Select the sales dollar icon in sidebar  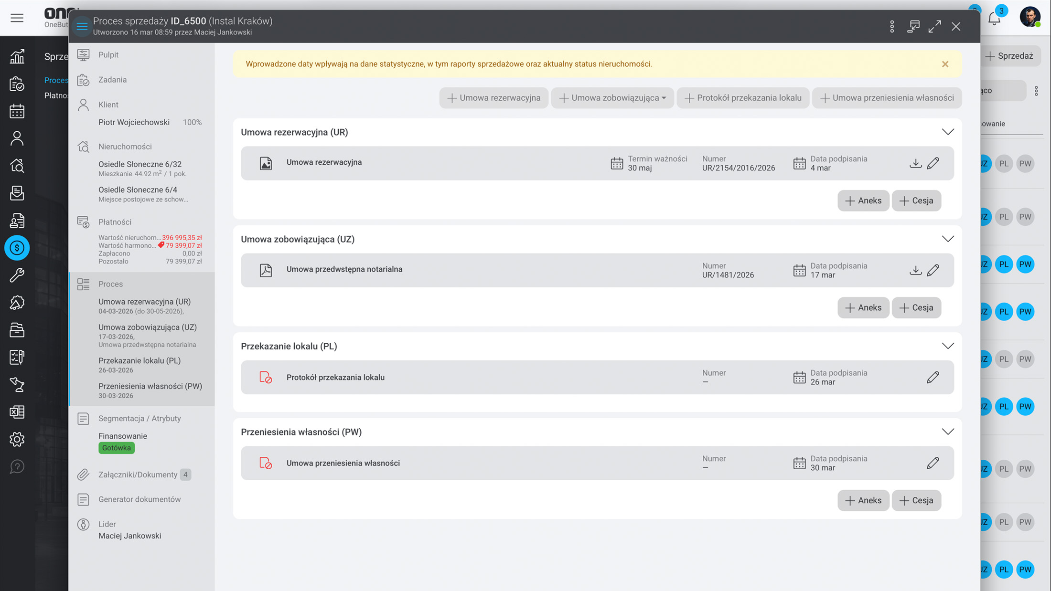click(17, 248)
